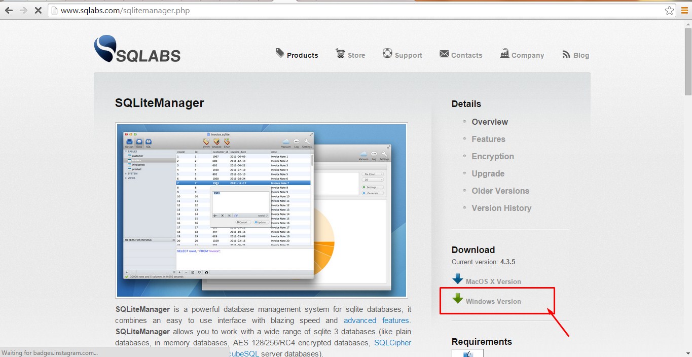Open the Products menu

[302, 55]
